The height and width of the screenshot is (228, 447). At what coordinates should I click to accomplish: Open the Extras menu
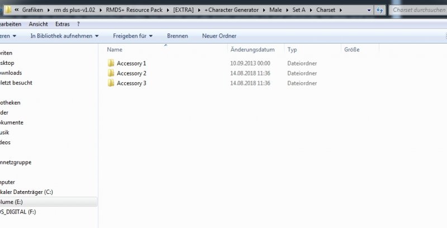click(x=63, y=24)
